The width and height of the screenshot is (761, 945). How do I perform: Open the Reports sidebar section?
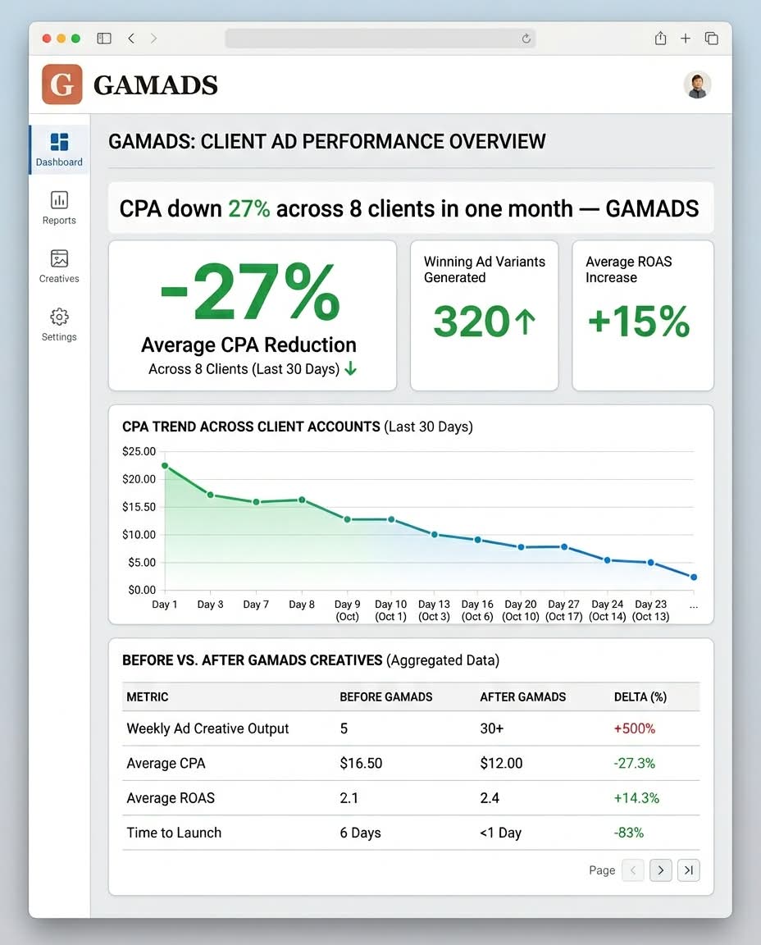tap(59, 208)
